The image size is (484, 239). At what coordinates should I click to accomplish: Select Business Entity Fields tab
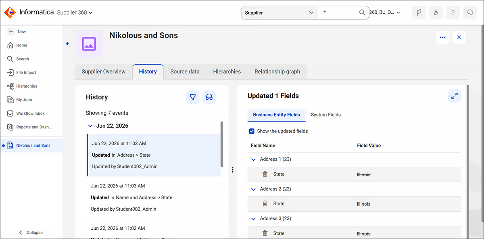pyautogui.click(x=276, y=115)
